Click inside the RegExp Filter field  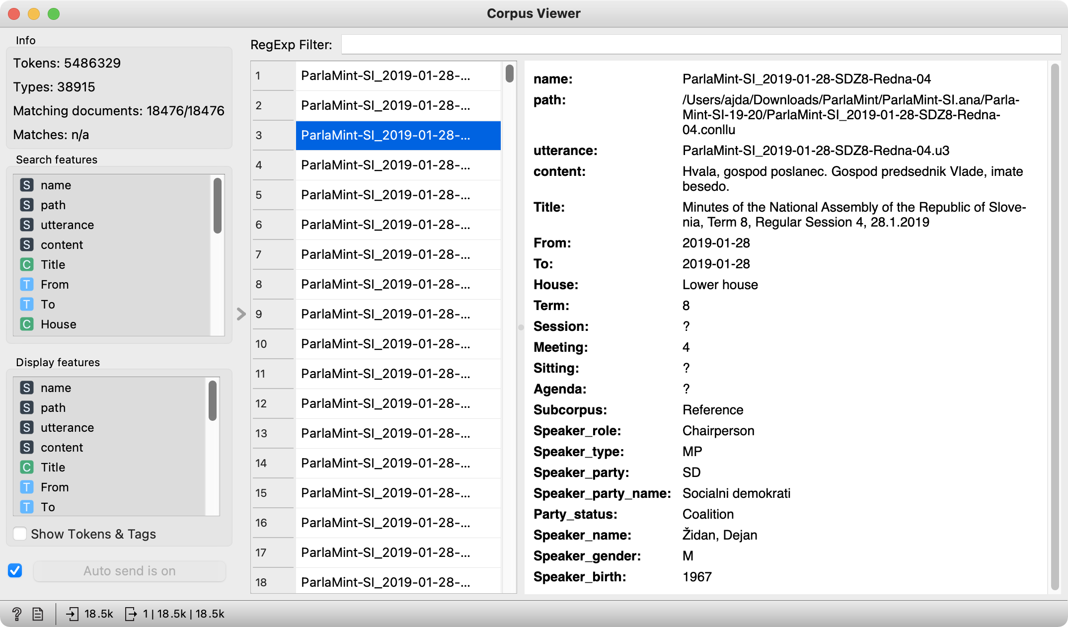tap(700, 45)
